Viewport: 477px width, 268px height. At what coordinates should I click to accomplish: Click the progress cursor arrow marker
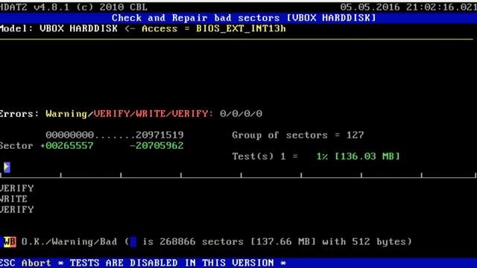pos(7,167)
